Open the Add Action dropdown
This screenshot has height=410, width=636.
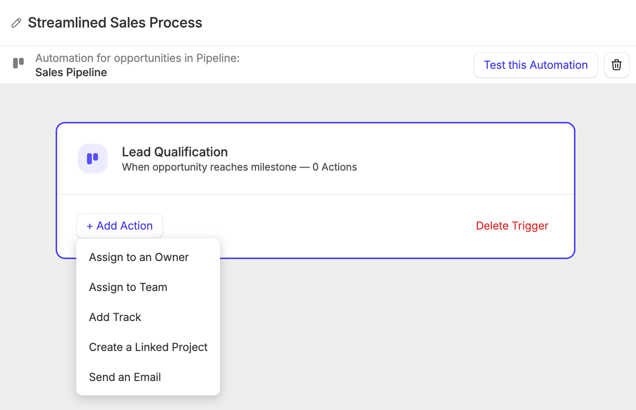point(120,226)
